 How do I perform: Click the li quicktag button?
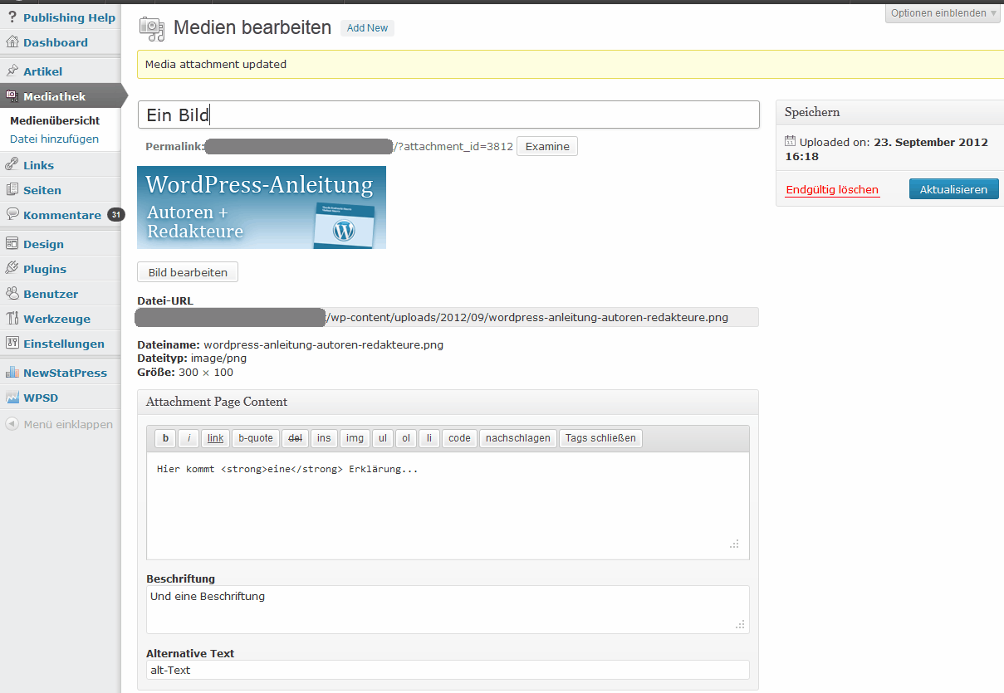[x=429, y=438]
